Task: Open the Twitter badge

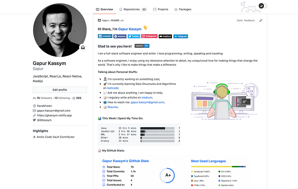Action: [134, 36]
